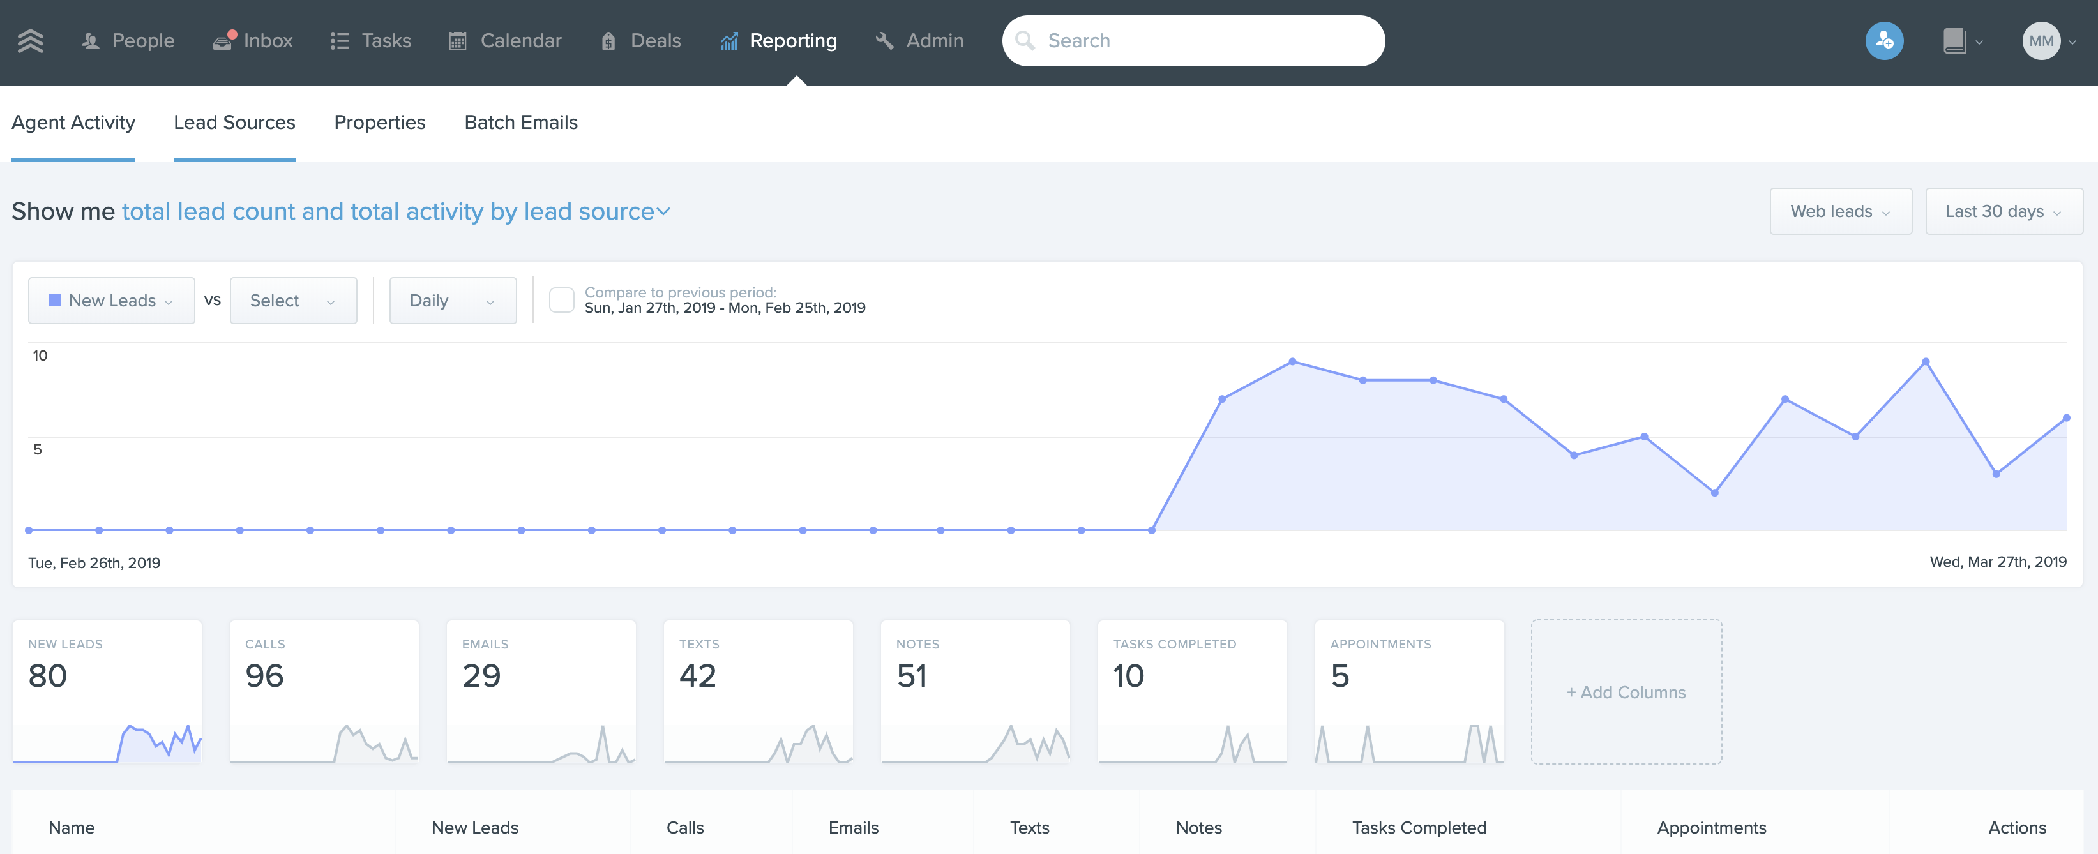
Task: Open the book help menu icon
Action: click(1954, 41)
